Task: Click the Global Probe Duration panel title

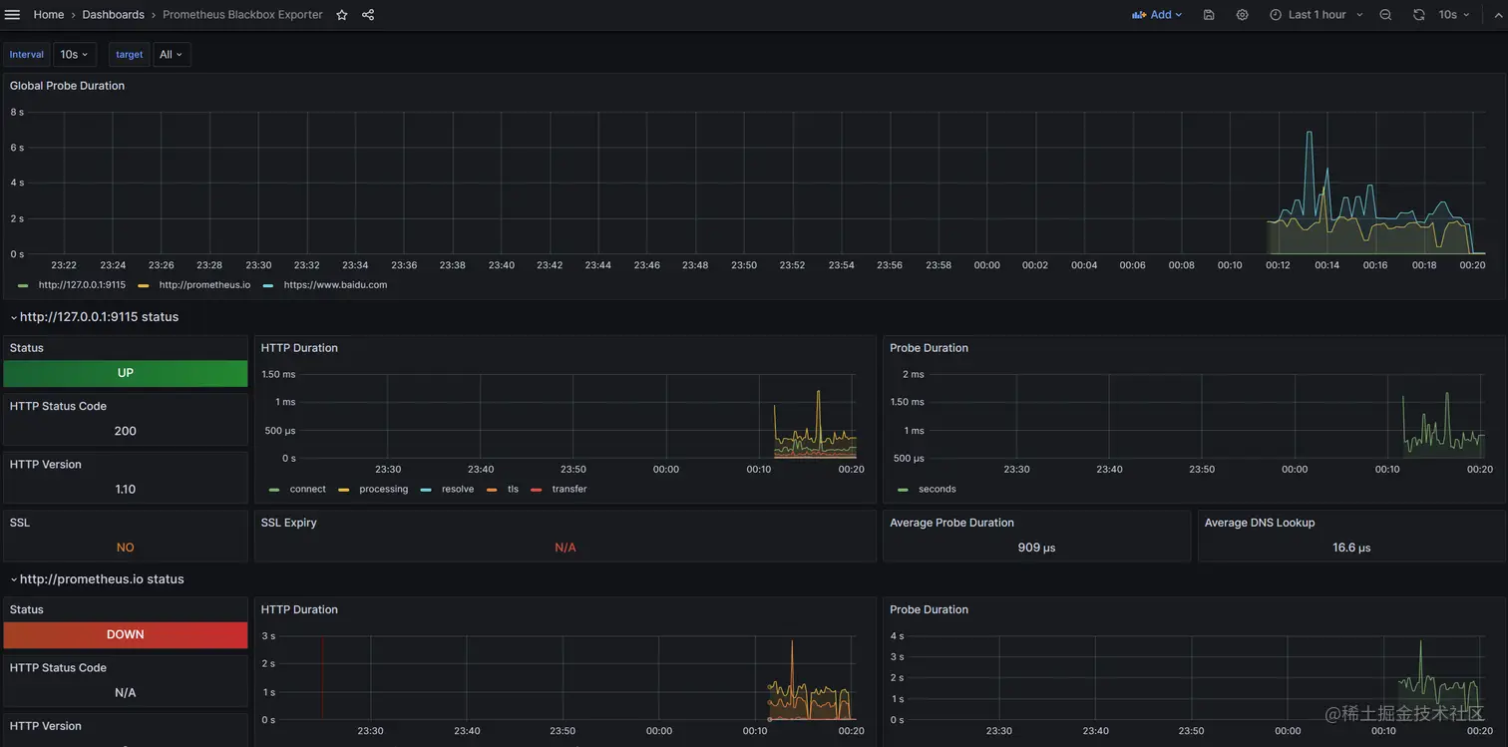Action: click(x=67, y=86)
